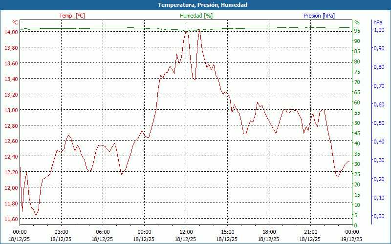Select the red Temp. [°C] legend label
This screenshot has height=244, width=391.
tap(72, 16)
